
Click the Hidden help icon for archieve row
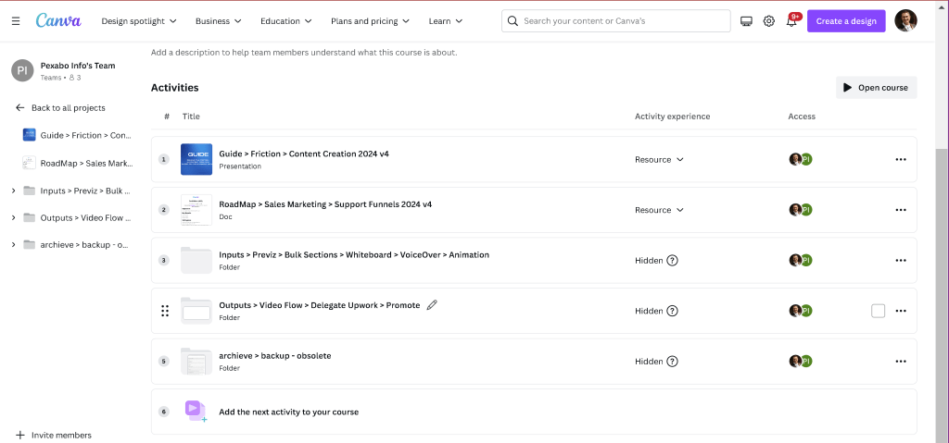pos(672,362)
